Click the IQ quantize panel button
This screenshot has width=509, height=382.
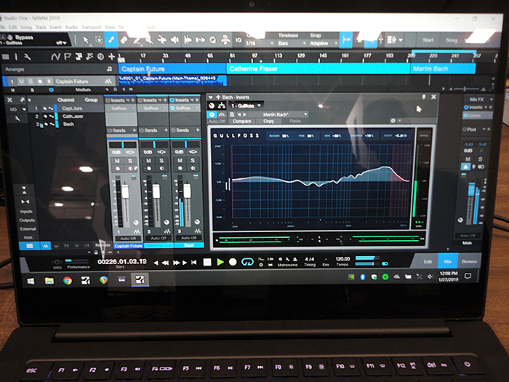(x=239, y=40)
